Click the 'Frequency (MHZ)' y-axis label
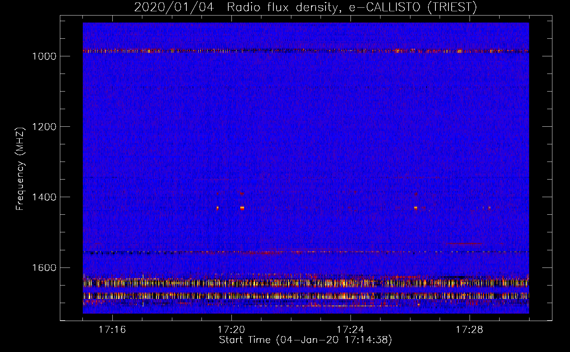 point(20,169)
